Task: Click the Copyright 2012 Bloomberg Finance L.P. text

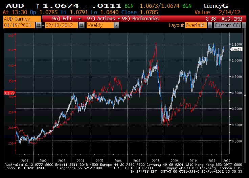Action: tap(204, 168)
